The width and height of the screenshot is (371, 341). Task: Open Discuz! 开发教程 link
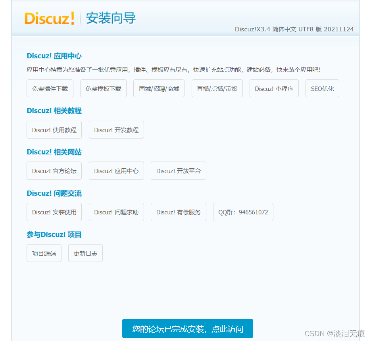coord(116,130)
